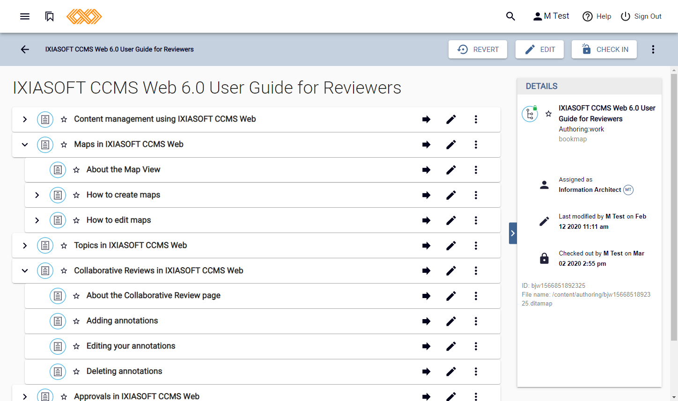Click topic icon for About the Map View
The width and height of the screenshot is (678, 401).
[58, 170]
